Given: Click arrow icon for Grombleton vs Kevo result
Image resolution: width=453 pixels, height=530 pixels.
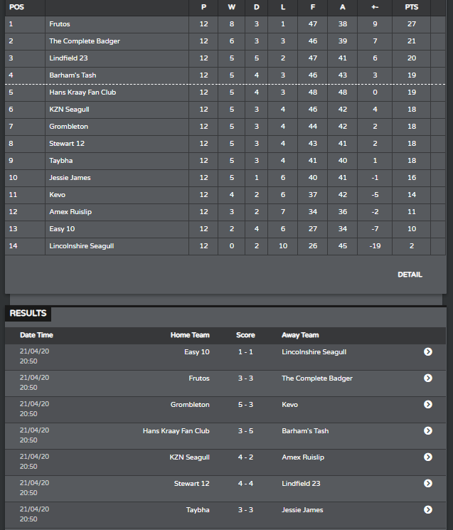Looking at the screenshot, I should pyautogui.click(x=427, y=405).
